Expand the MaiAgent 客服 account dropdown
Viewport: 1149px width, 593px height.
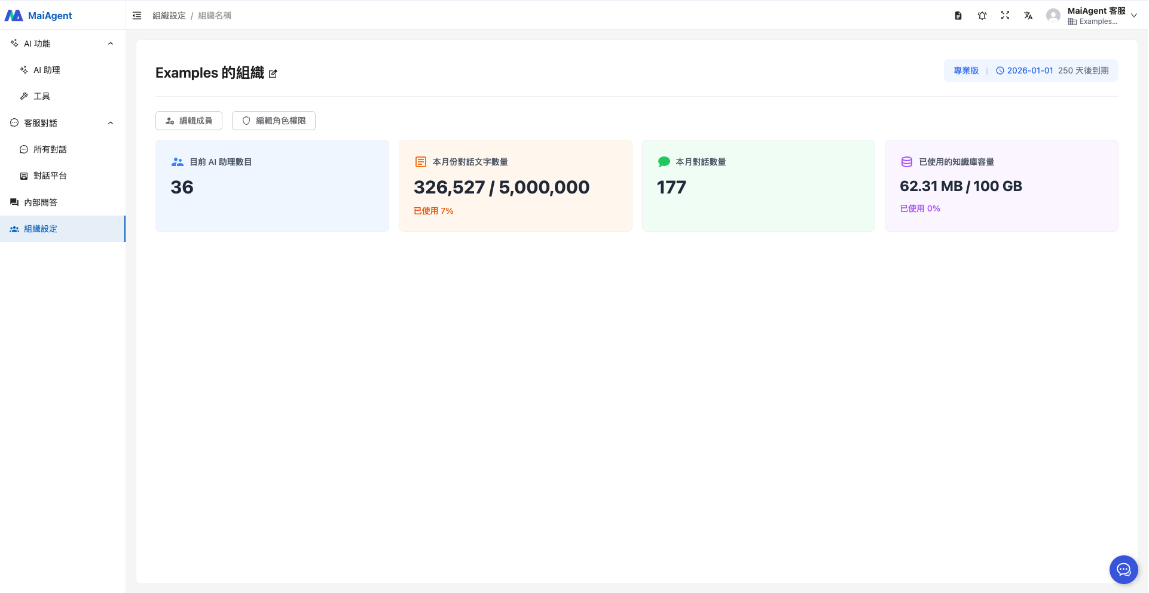(x=1133, y=16)
